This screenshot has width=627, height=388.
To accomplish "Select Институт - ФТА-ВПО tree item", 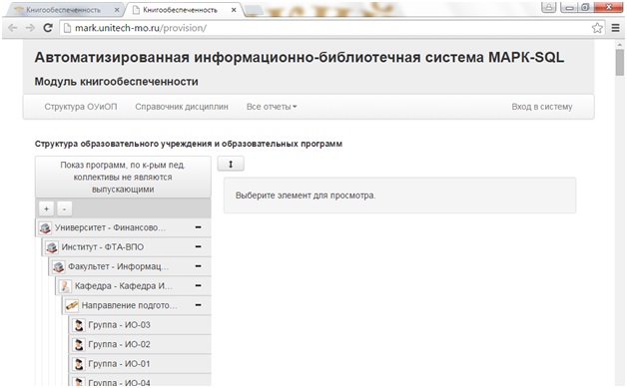I will [x=127, y=247].
